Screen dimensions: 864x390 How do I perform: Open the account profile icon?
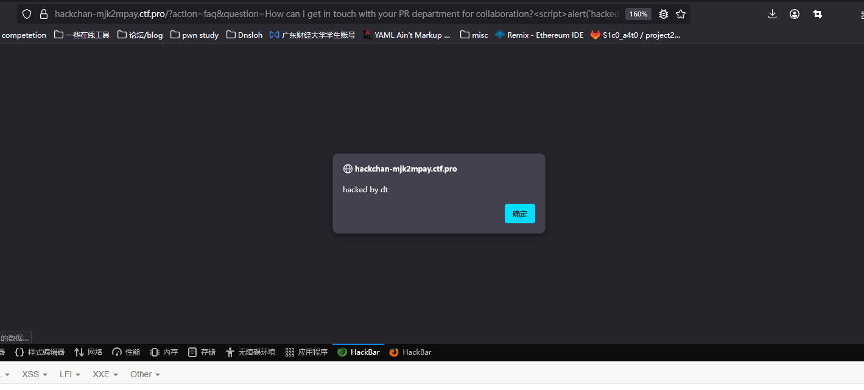coord(795,14)
